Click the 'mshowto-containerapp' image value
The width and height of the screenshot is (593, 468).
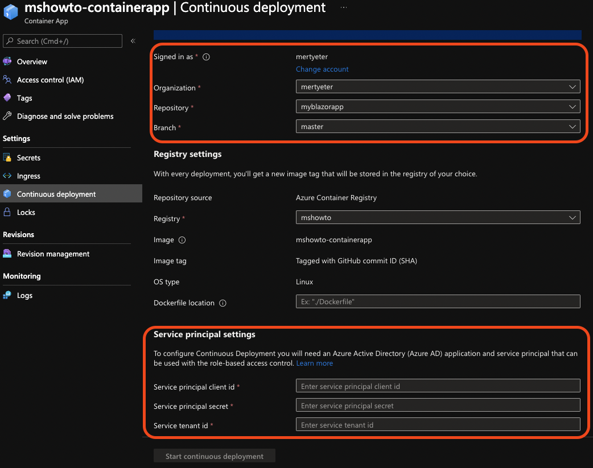(x=334, y=239)
